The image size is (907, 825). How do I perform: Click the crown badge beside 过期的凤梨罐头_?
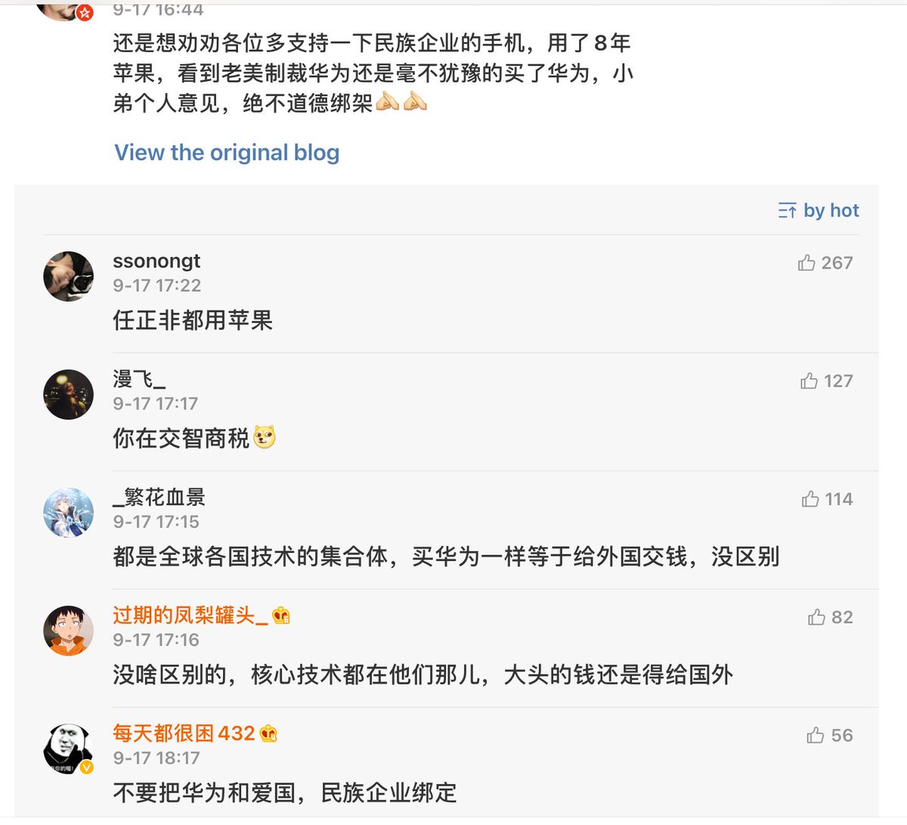281,616
